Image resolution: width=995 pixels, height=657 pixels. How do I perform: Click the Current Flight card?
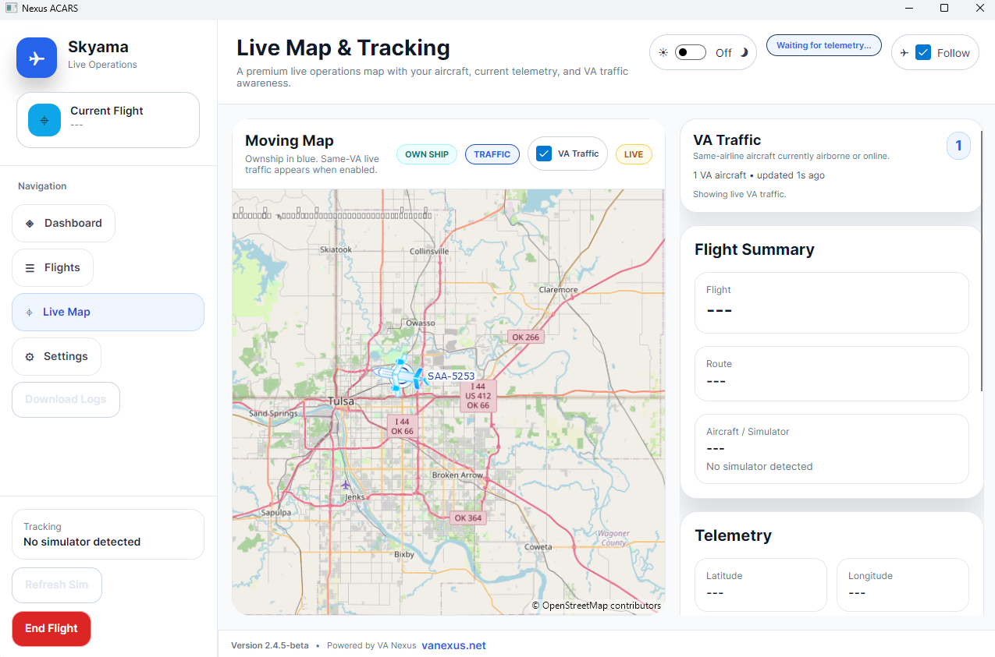point(108,120)
